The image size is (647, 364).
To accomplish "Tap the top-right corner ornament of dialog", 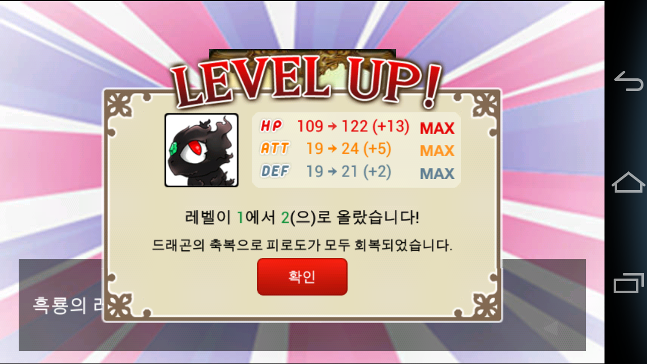I will click(484, 106).
